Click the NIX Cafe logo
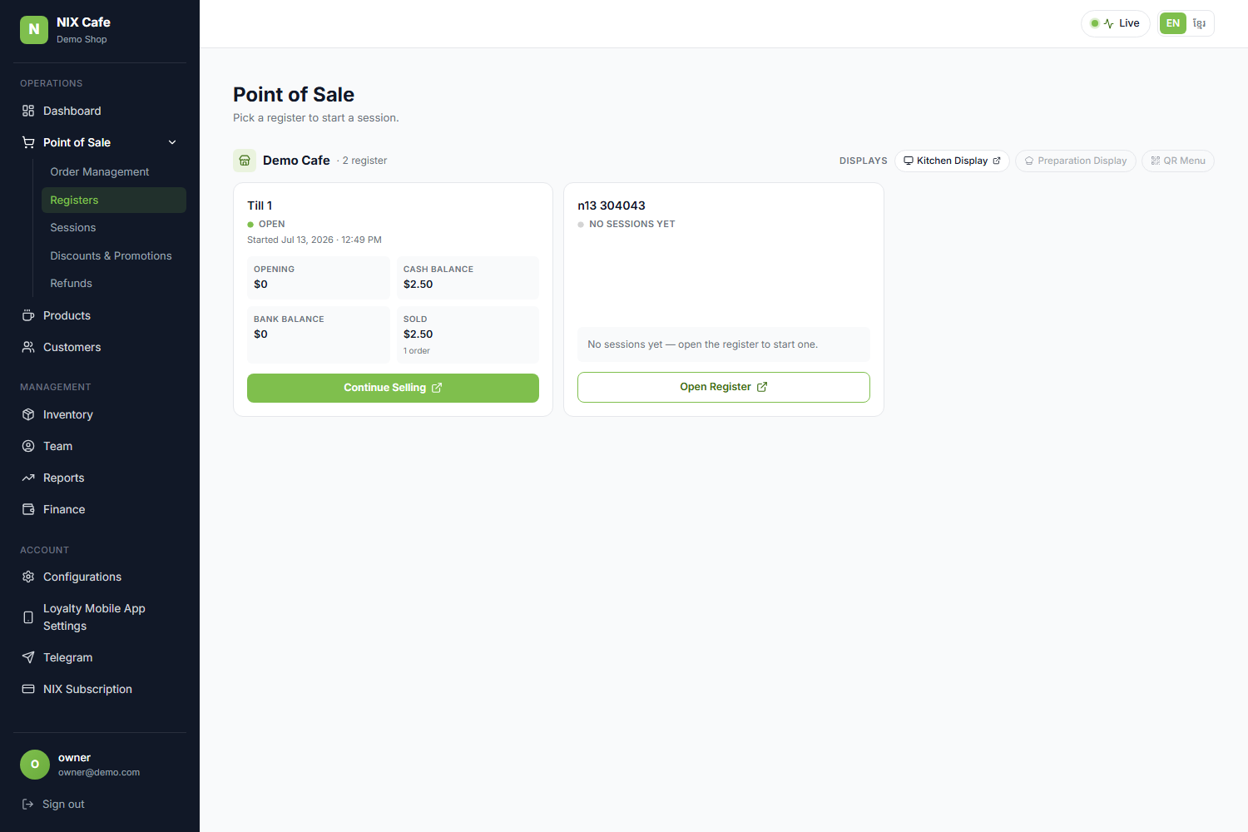This screenshot has height=832, width=1248. pyautogui.click(x=34, y=30)
